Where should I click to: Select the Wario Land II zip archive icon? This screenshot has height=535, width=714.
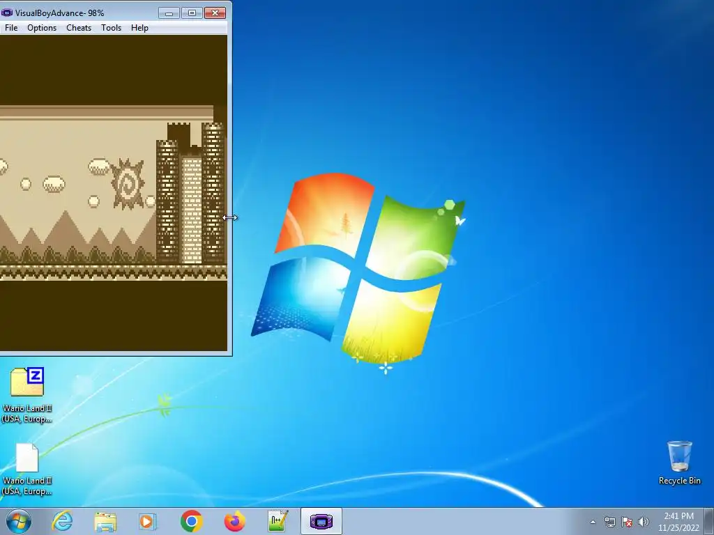click(x=27, y=395)
